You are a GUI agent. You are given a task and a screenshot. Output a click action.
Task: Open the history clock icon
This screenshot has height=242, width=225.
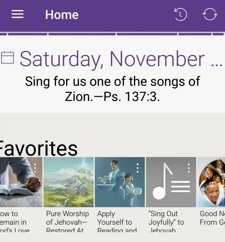(180, 15)
